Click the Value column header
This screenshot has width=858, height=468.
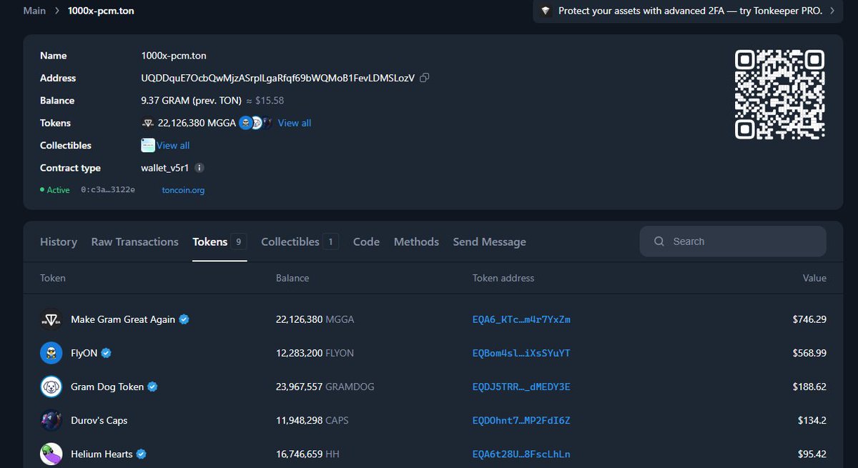click(x=814, y=278)
